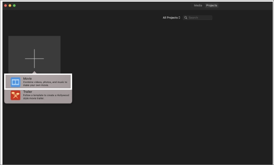Click the empty title bar area
Image resolution: width=274 pixels, height=165 pixels.
pyautogui.click(x=102, y=6)
